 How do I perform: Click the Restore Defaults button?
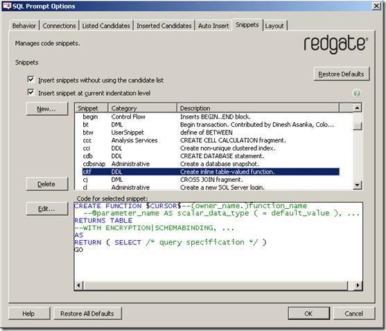[x=342, y=74]
